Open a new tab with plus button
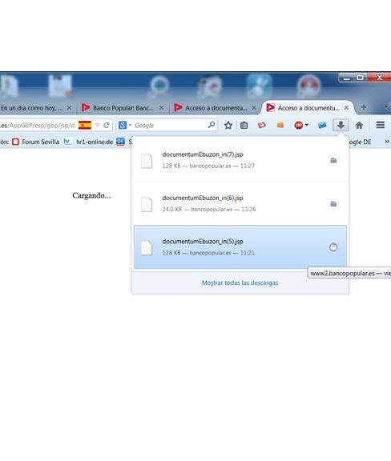 point(364,107)
